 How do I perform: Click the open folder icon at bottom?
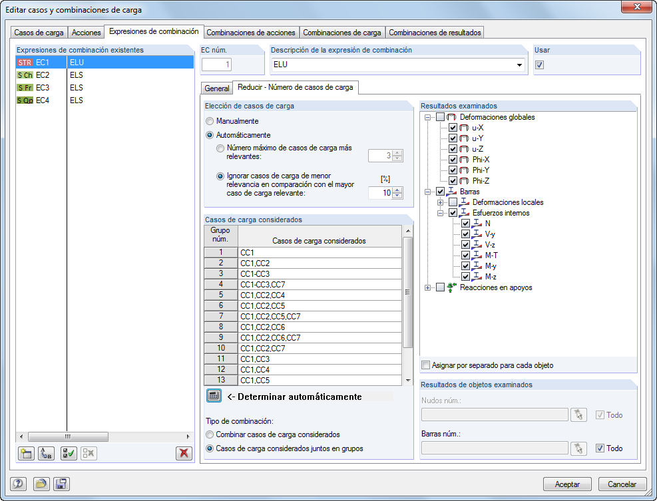(41, 484)
